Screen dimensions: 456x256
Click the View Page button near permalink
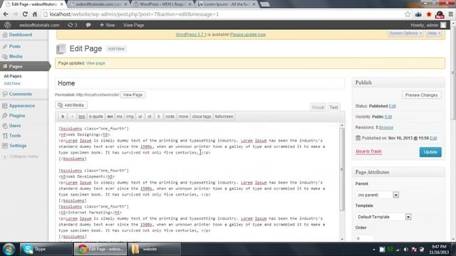[133, 95]
